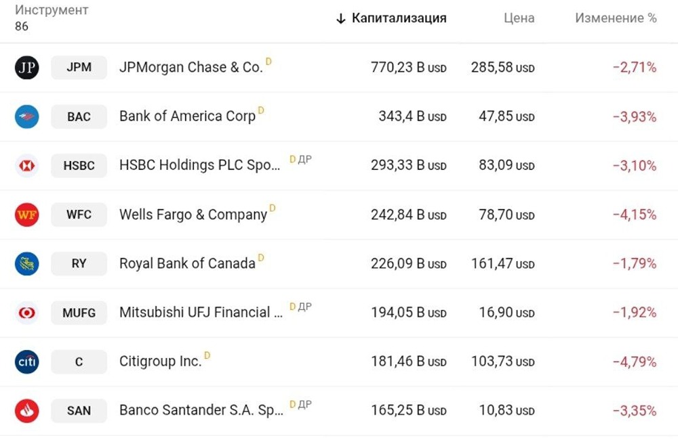Click the HSBC logo icon

(27, 166)
